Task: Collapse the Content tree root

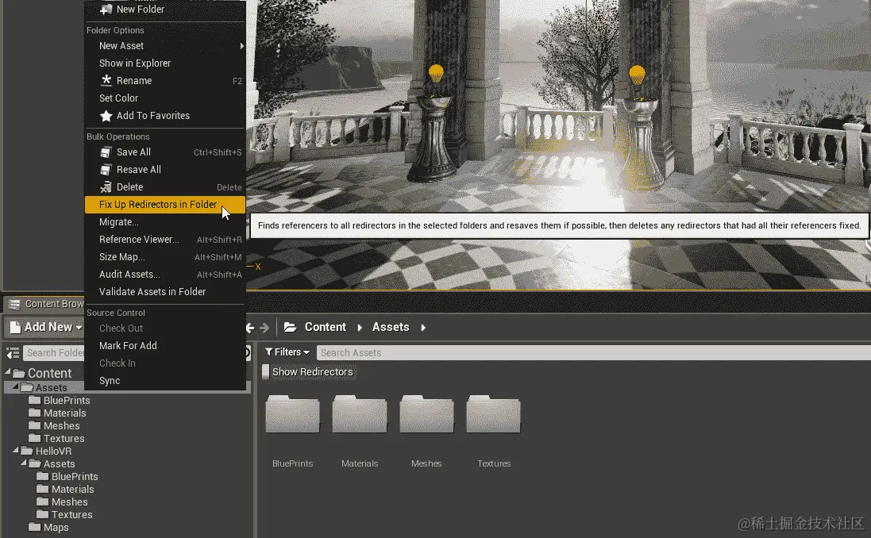Action: tap(8, 371)
